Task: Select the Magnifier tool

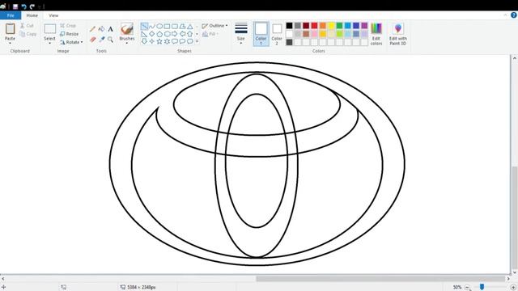Action: pos(111,40)
